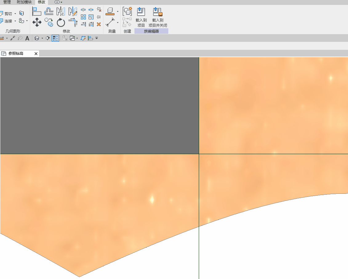Click the Split Element tool
This screenshot has height=279, width=348.
(x=83, y=10)
